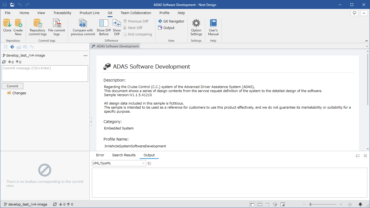370x208 pixels.
Task: Switch to the Error tab
Action: pyautogui.click(x=100, y=155)
